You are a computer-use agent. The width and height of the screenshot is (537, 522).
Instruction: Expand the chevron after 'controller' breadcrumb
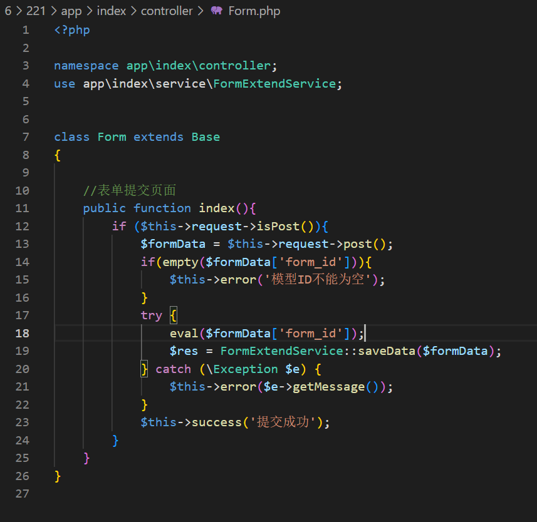point(201,11)
